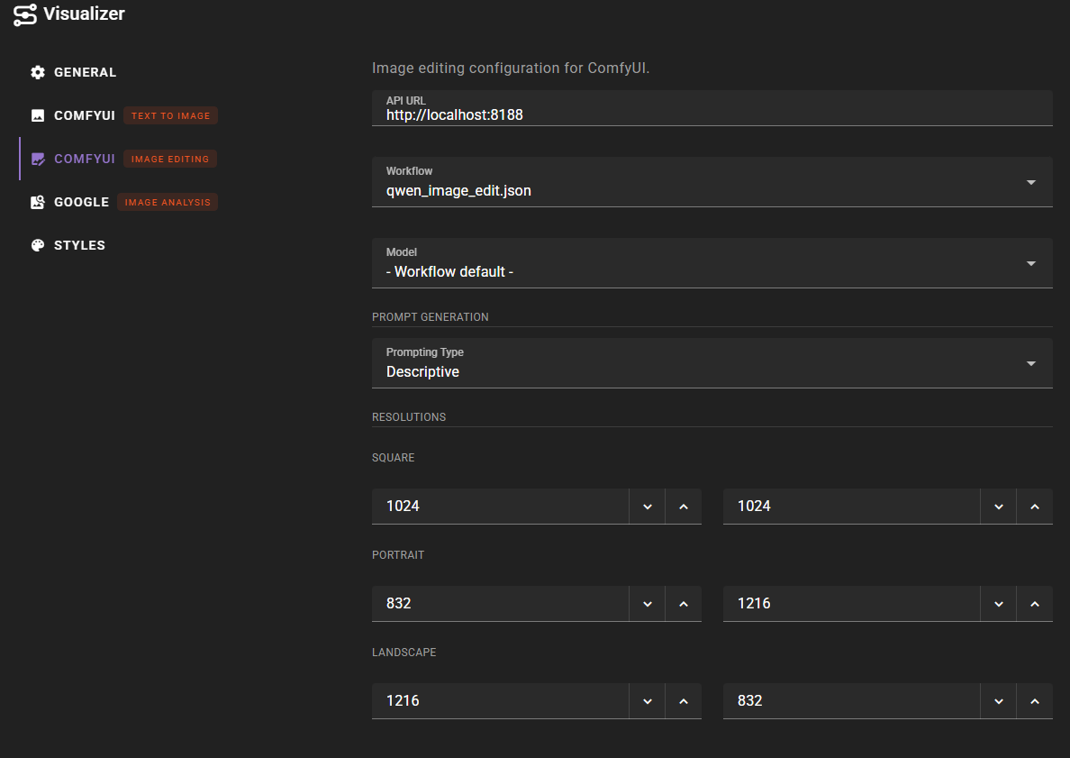Increment the square width value 1024
This screenshot has height=758, width=1070.
[683, 506]
